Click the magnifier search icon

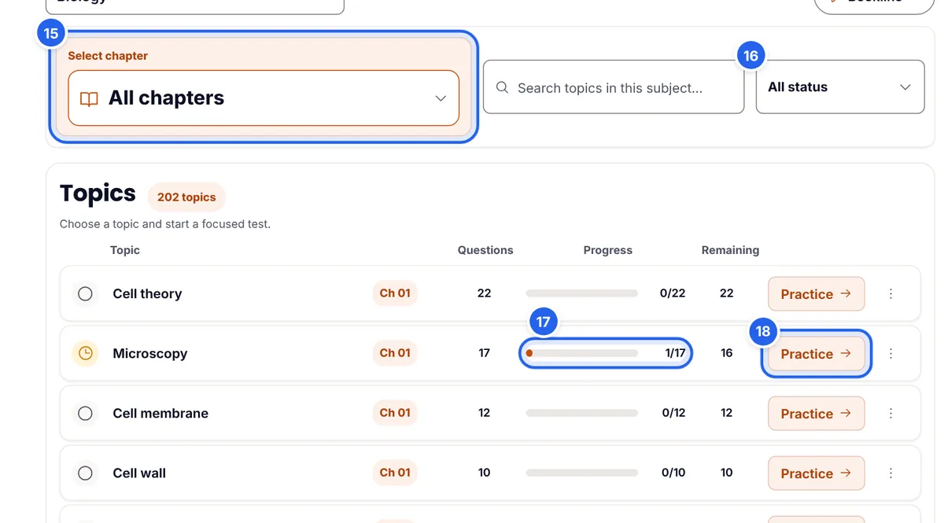[x=502, y=87]
